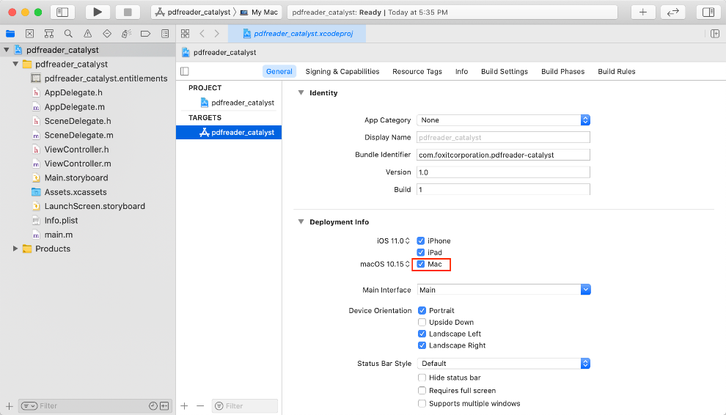Show the source control navigator
The image size is (726, 415).
(30, 34)
